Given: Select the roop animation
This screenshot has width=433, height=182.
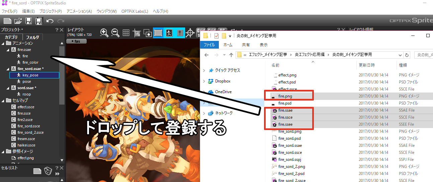Looking at the screenshot, I should pyautogui.click(x=26, y=94).
